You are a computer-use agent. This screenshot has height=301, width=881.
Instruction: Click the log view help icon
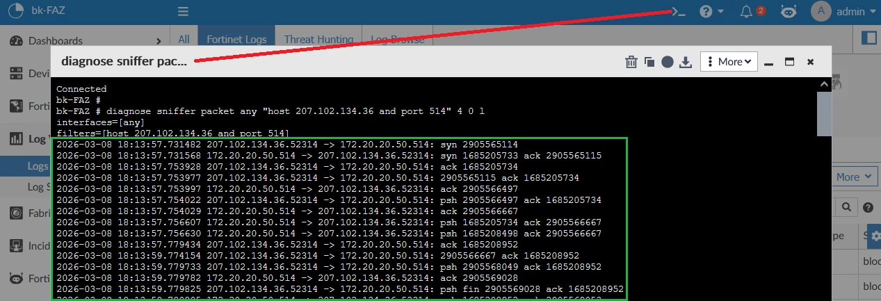(868, 207)
